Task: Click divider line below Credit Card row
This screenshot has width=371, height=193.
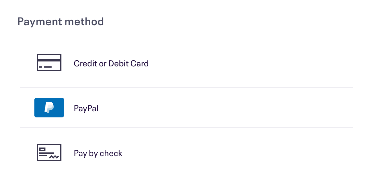Action: 186,88
